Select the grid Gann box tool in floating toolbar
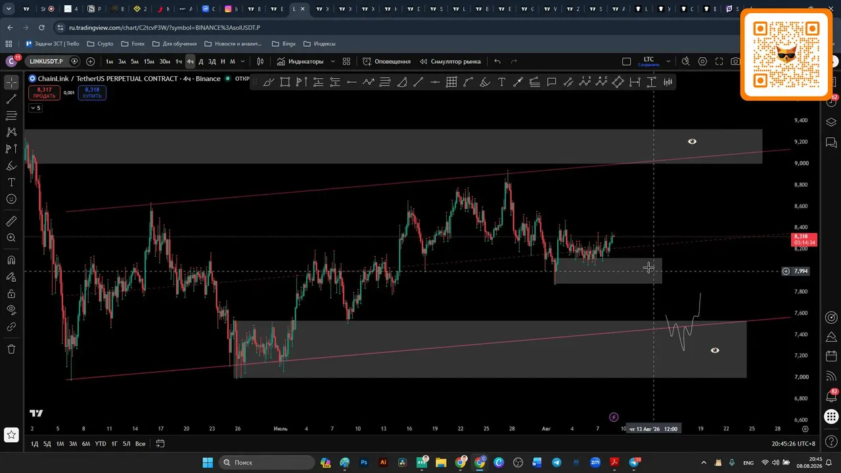Screen dimensions: 841x473 451,82
